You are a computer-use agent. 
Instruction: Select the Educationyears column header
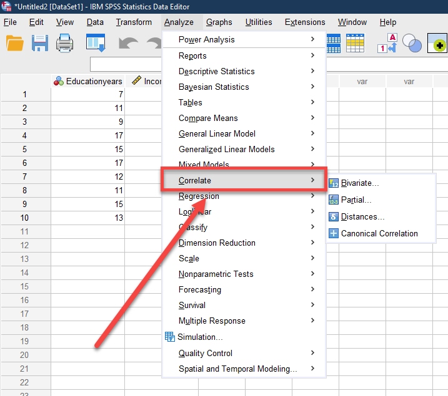coord(88,81)
